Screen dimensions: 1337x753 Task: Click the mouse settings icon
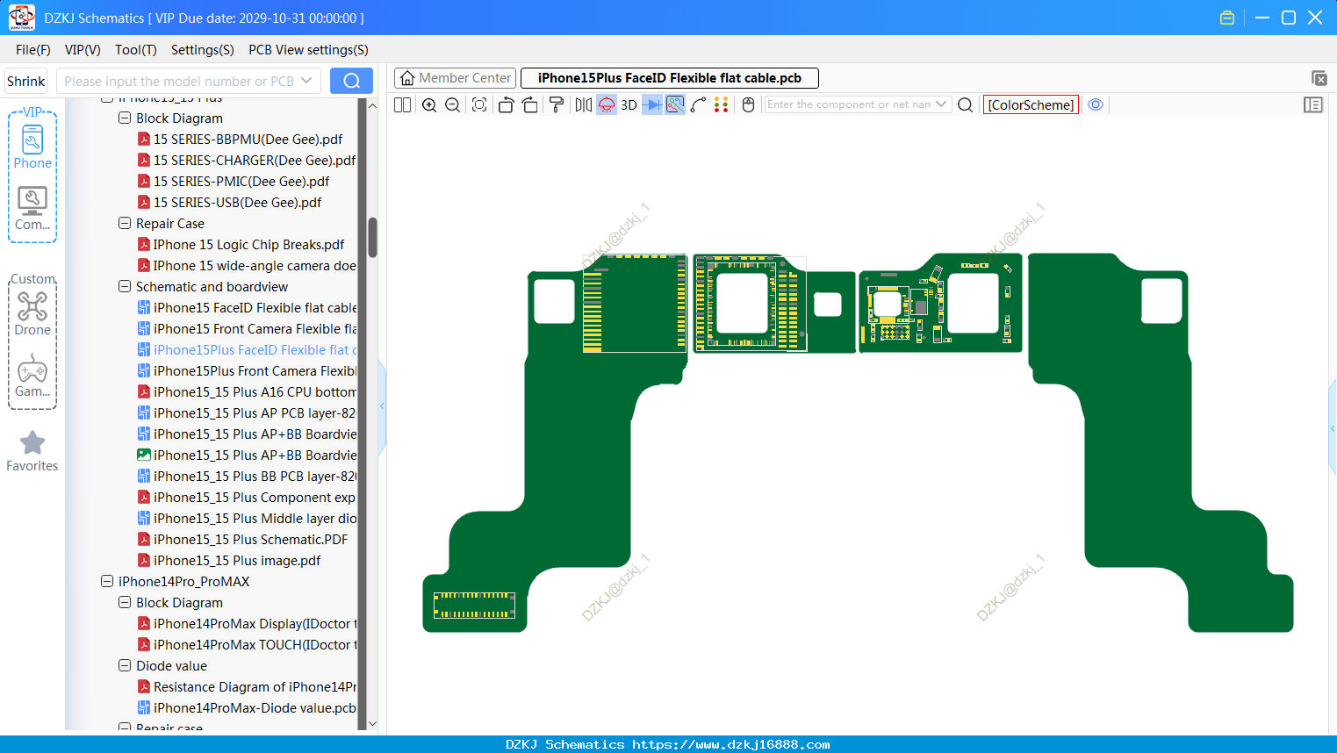(x=749, y=104)
